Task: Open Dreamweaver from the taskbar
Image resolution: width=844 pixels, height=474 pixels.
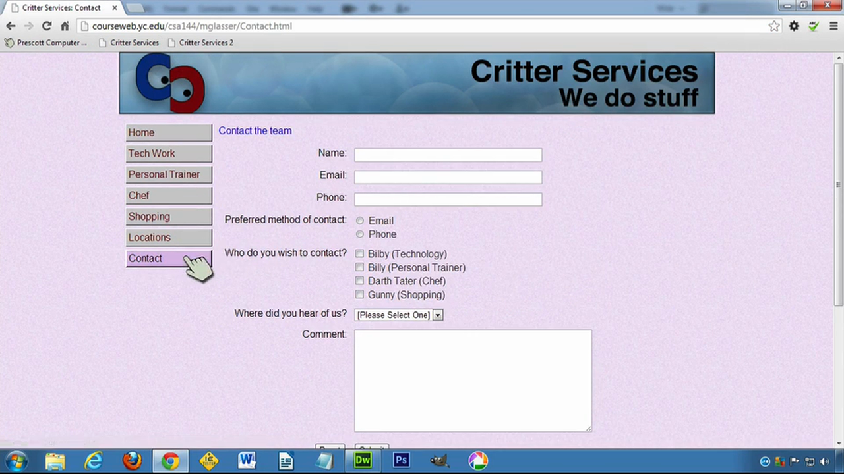Action: tap(363, 460)
